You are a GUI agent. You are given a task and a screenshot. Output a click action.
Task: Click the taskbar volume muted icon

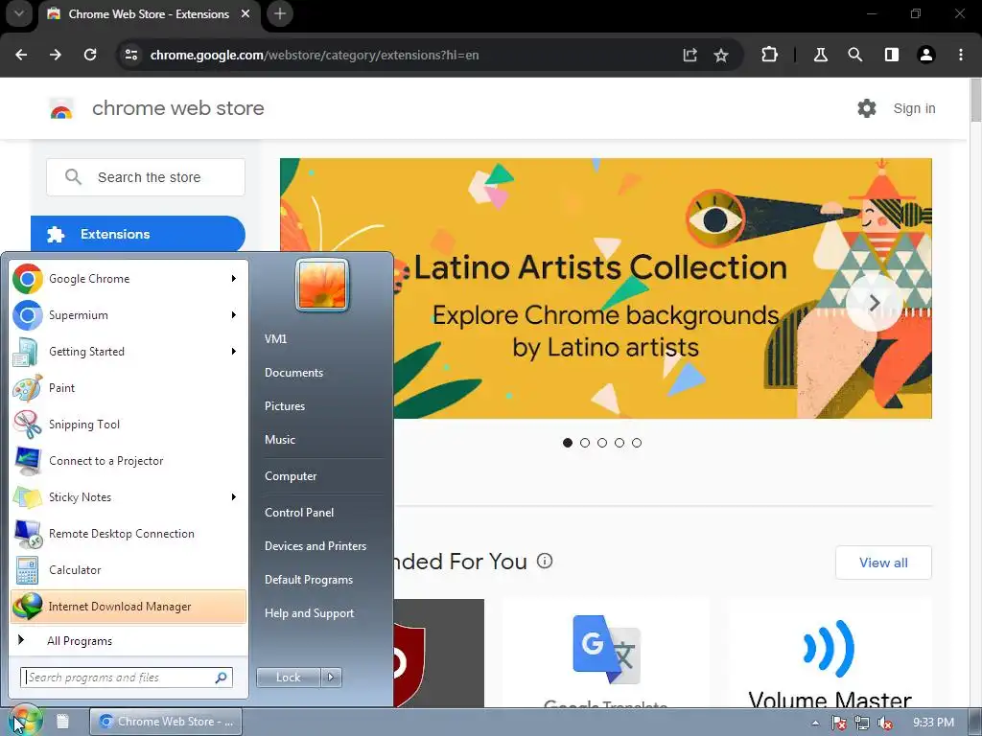pyautogui.click(x=885, y=723)
